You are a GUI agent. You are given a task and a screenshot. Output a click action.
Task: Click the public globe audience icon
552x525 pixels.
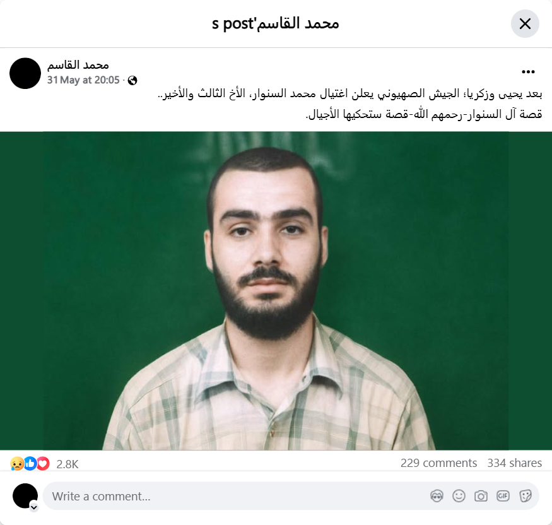pos(132,81)
